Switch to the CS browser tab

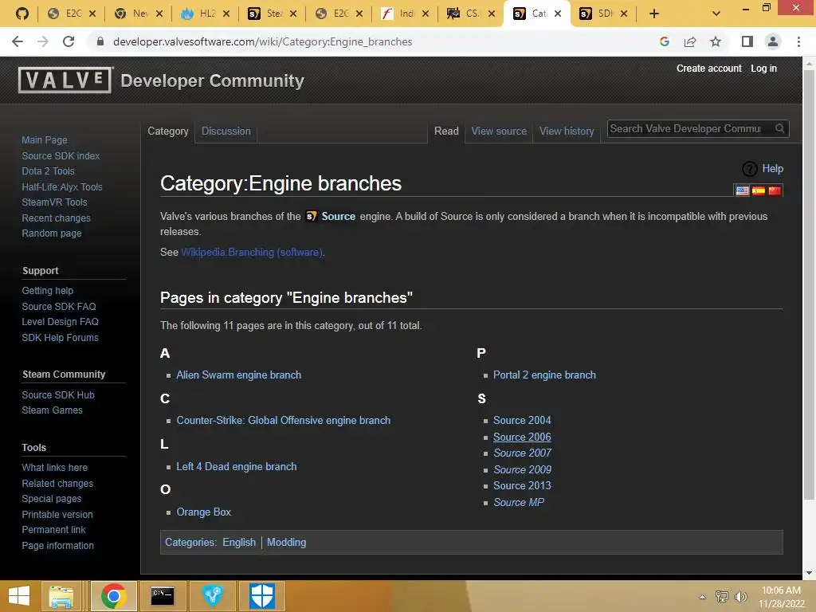[471, 14]
